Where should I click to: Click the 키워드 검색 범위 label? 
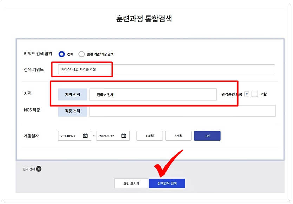point(38,54)
